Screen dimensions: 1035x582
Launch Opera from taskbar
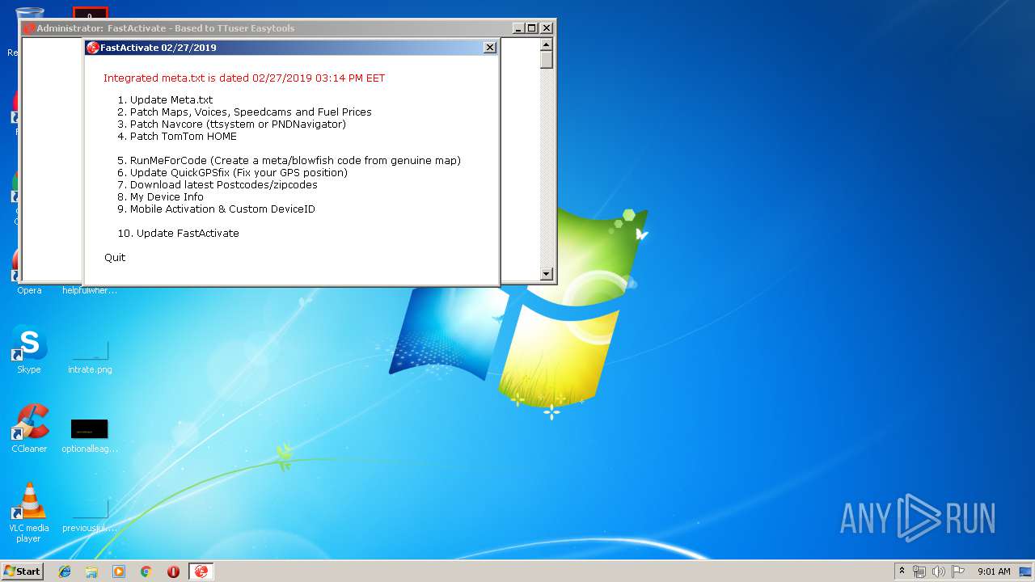[173, 571]
